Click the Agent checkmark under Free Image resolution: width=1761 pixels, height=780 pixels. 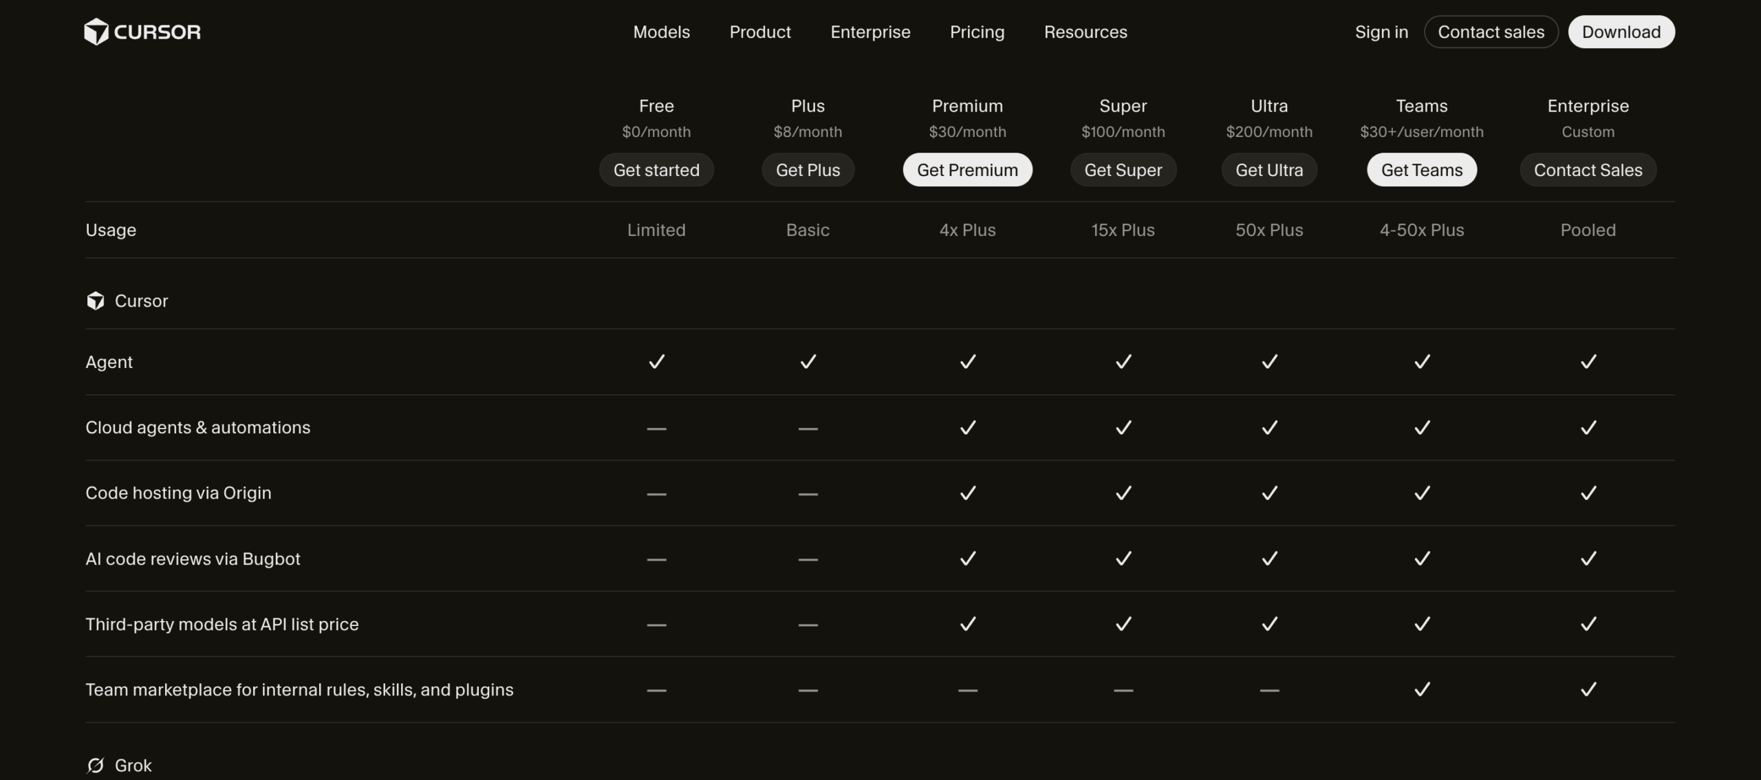pos(656,361)
